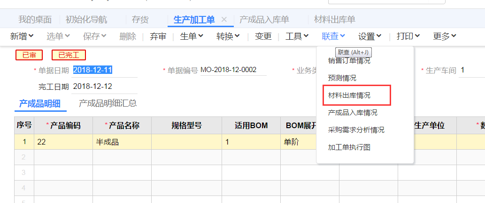Open 加工单执行图 from the menu
The width and height of the screenshot is (485, 203).
point(349,147)
